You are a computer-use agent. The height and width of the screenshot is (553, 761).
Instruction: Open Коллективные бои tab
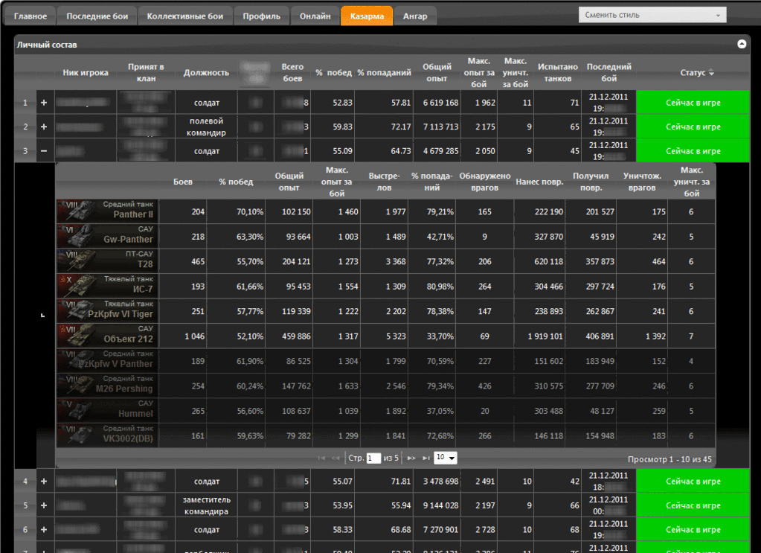[x=185, y=16]
